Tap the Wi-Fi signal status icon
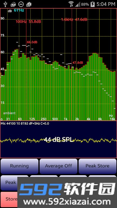This screenshot has width=117, height=208. coord(71,4)
